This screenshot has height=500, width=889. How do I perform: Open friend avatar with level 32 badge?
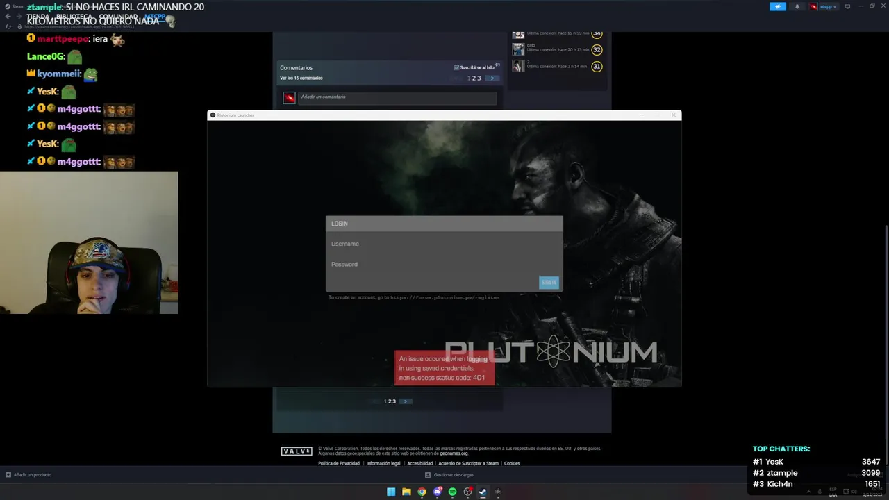pos(518,49)
